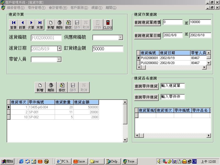Switch to the Incre... taskbar window
This screenshot has height=165, width=220.
coord(80,161)
